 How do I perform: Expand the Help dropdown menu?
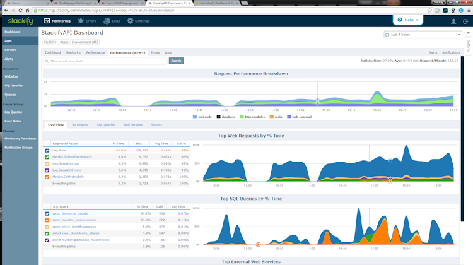408,20
